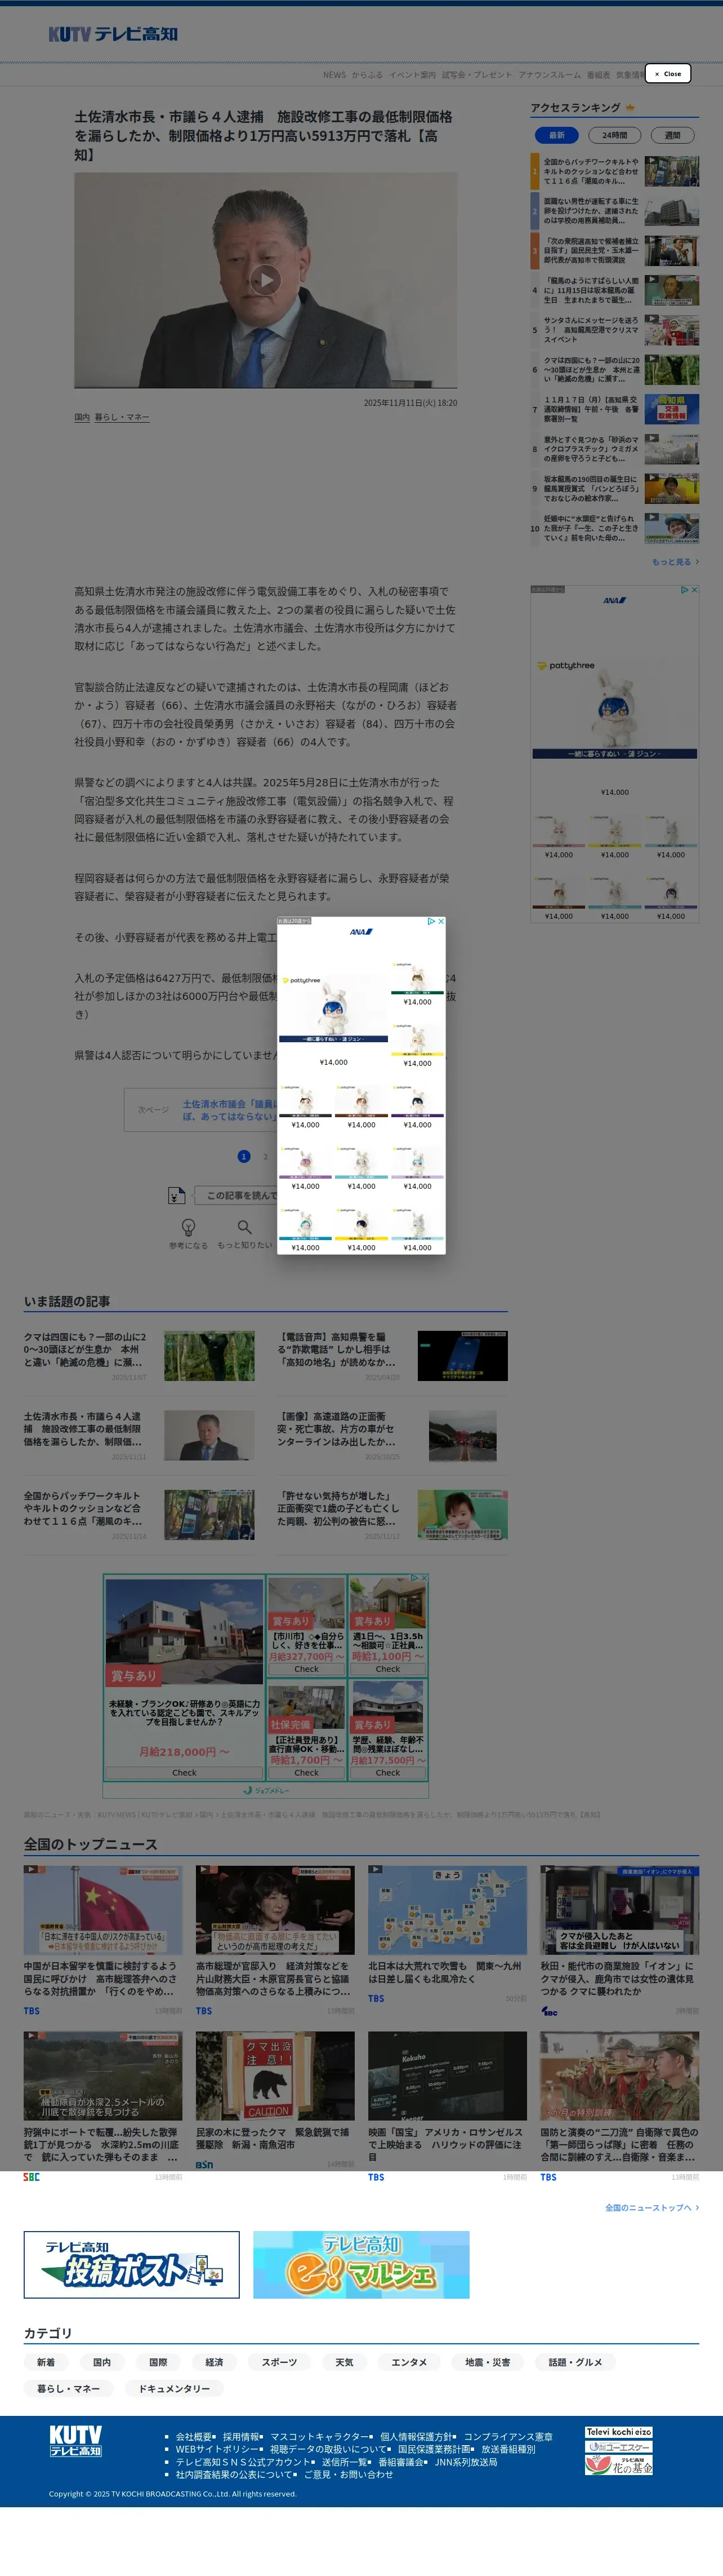Click 暮らし・マネー tag under the video

tap(122, 417)
